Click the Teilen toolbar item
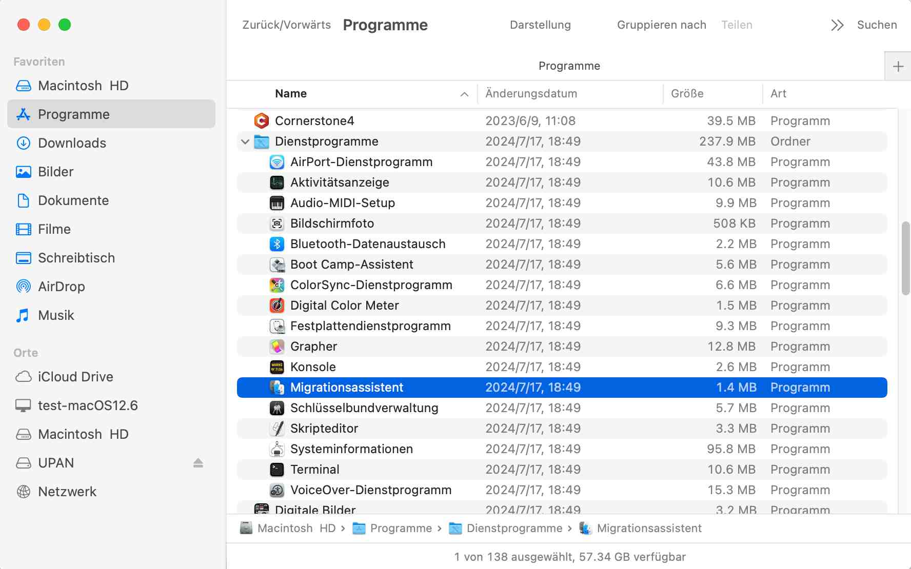The width and height of the screenshot is (911, 569). pyautogui.click(x=737, y=25)
